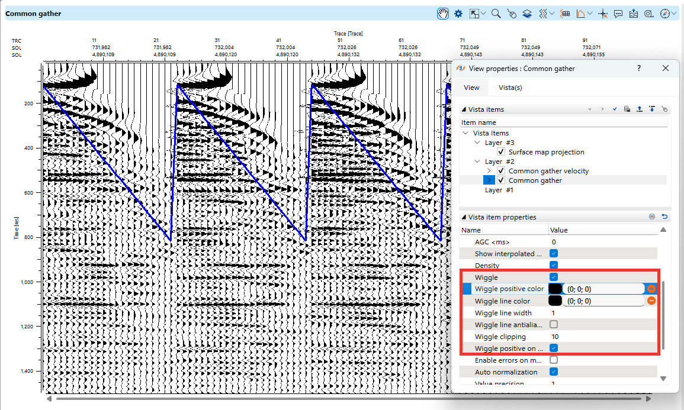
Task: Select the View tab
Action: (x=471, y=88)
